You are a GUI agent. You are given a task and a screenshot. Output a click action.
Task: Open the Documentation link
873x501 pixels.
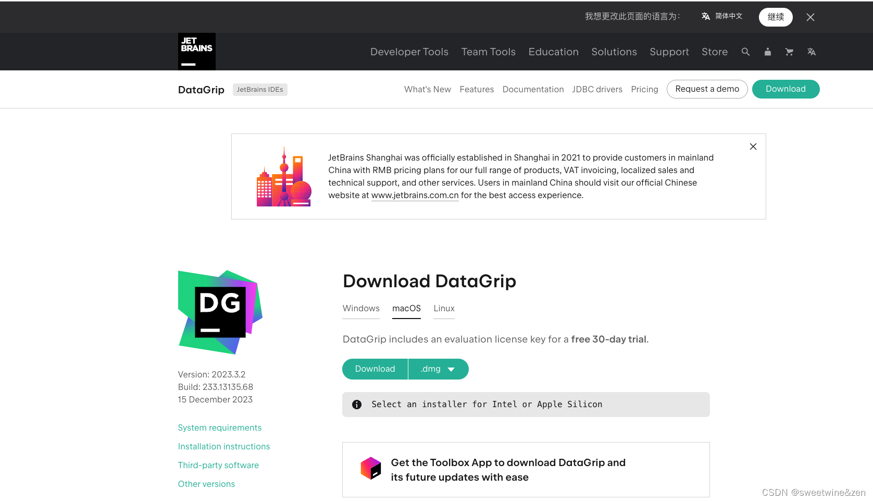(x=533, y=89)
